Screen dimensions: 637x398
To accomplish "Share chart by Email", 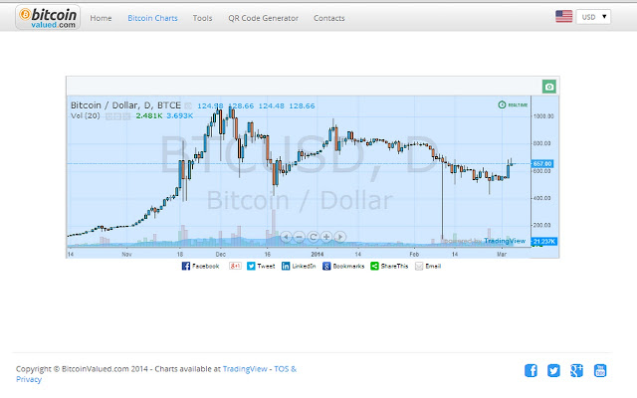I will 428,266.
